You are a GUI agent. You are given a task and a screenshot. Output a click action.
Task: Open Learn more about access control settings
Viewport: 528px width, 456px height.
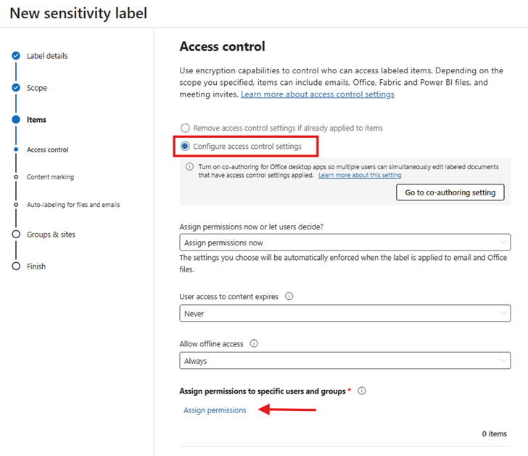click(318, 94)
